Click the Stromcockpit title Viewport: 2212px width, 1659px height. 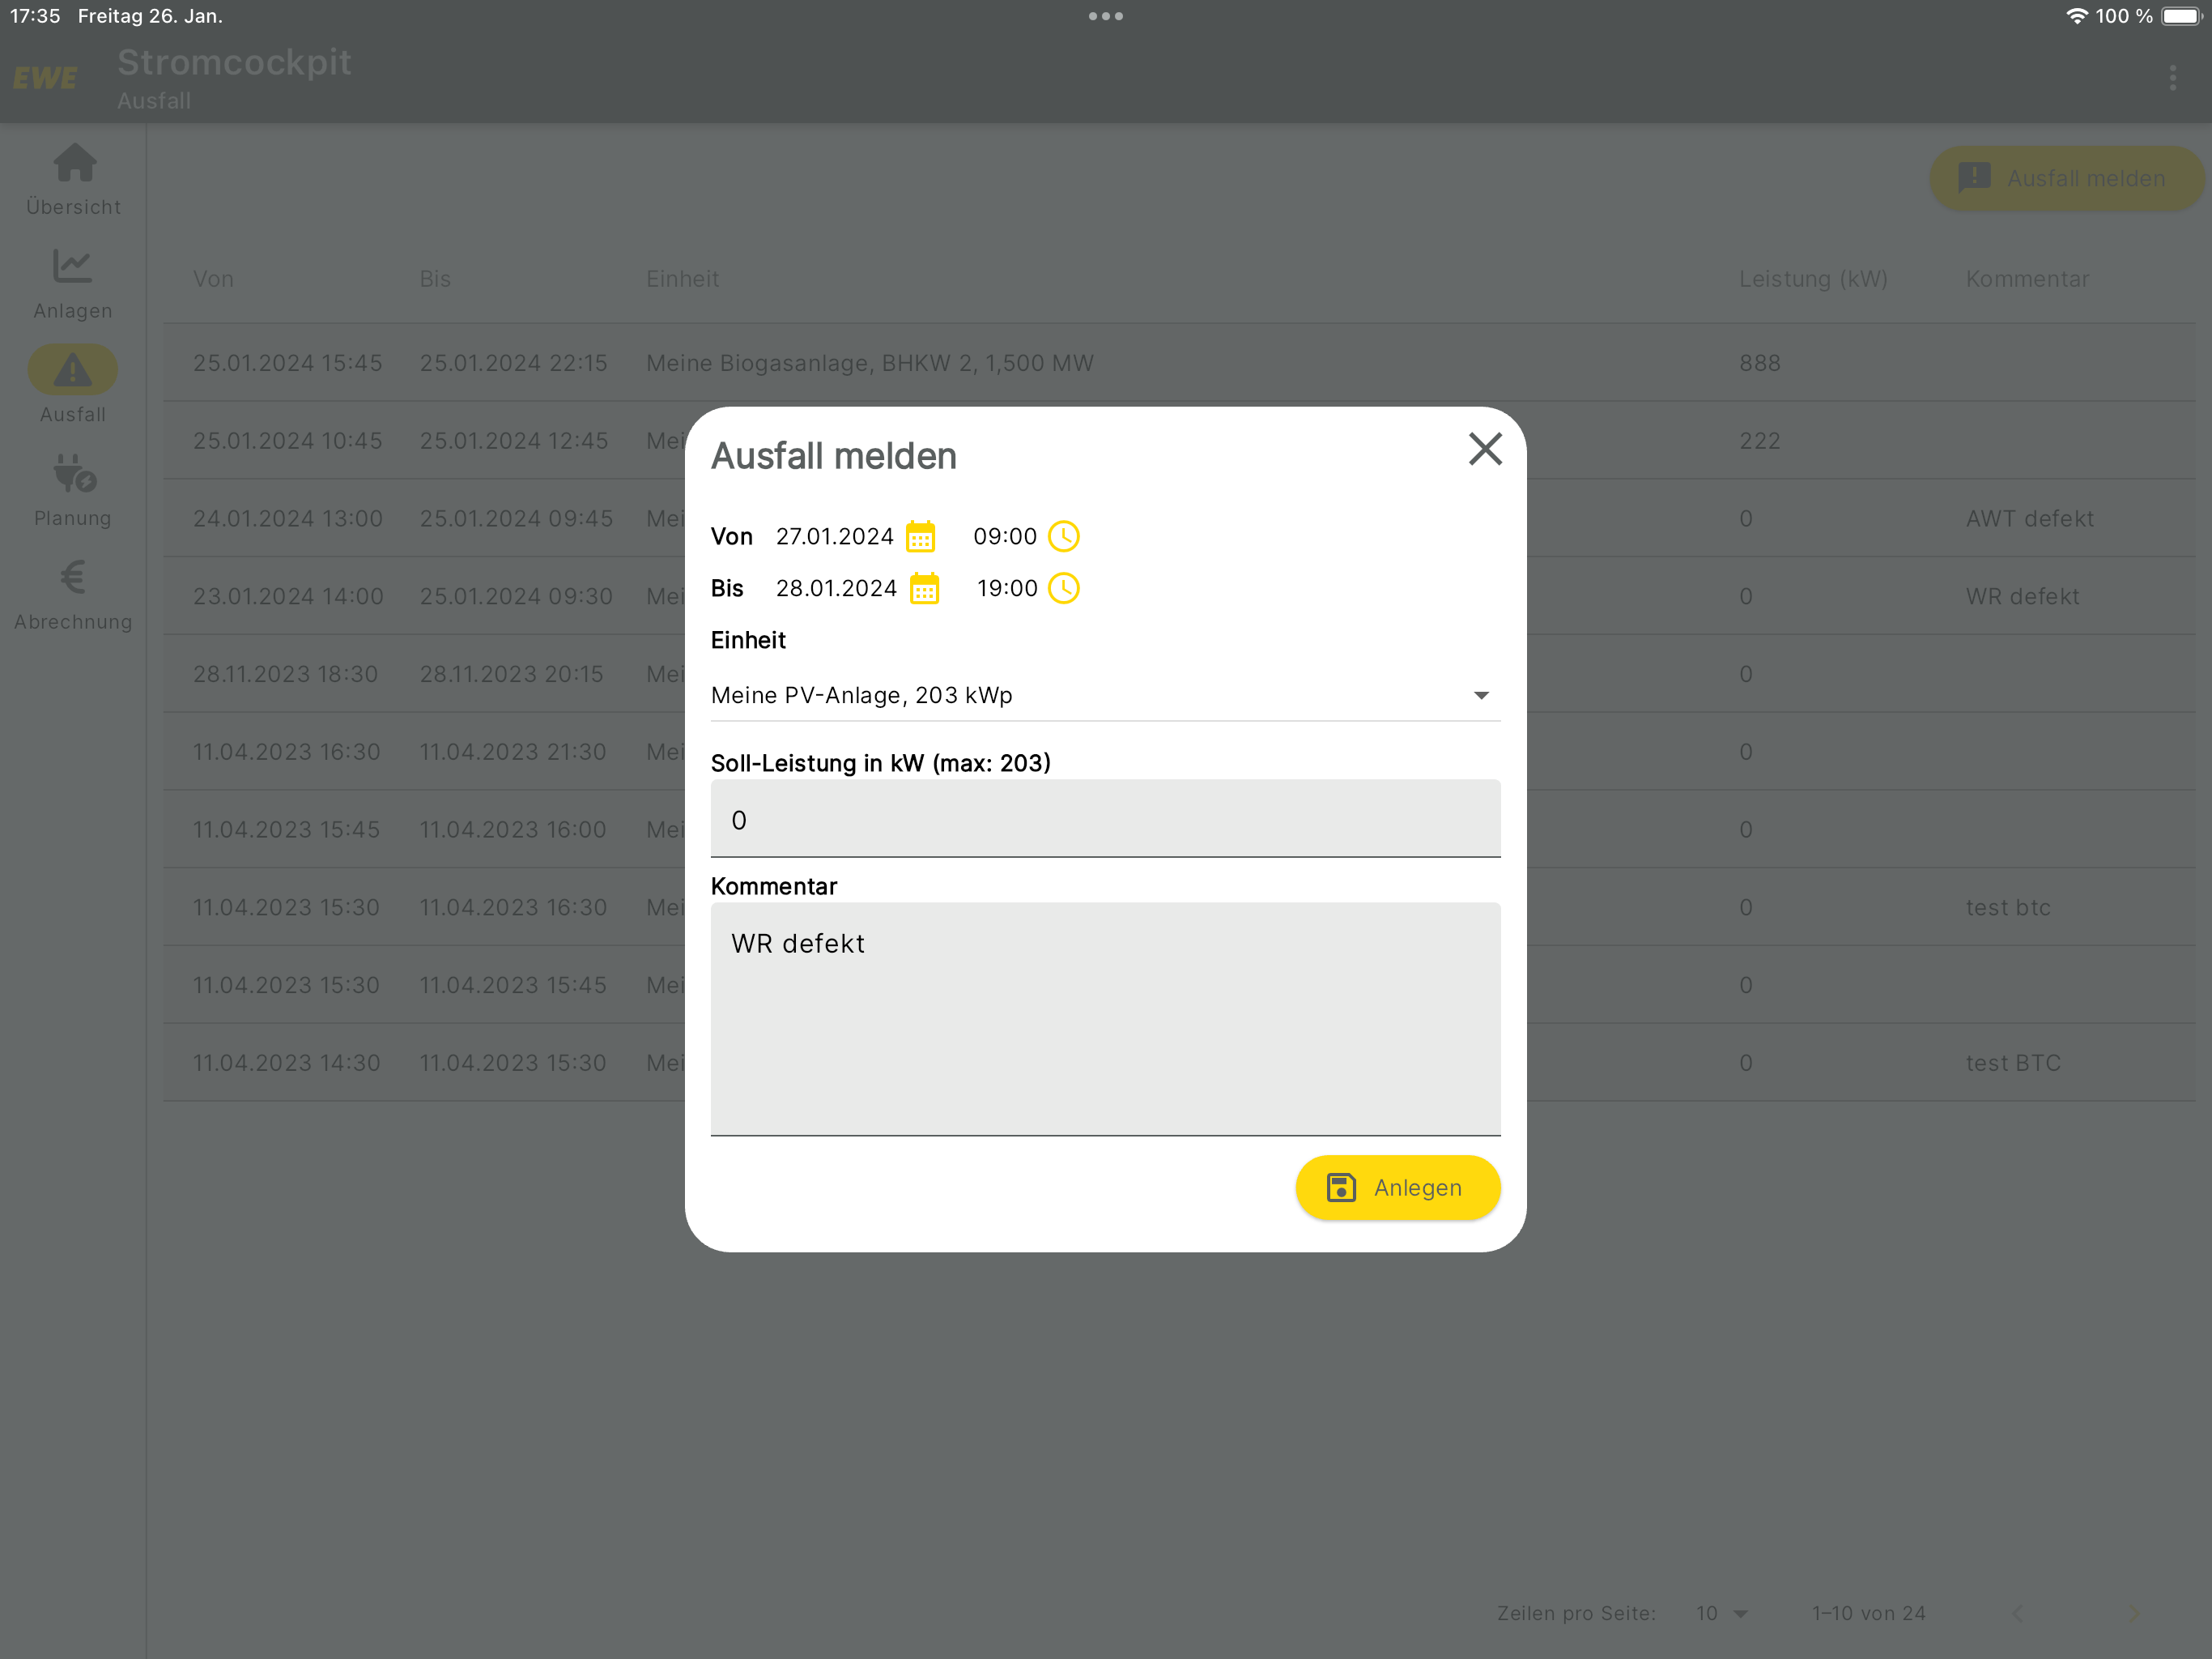coord(234,62)
